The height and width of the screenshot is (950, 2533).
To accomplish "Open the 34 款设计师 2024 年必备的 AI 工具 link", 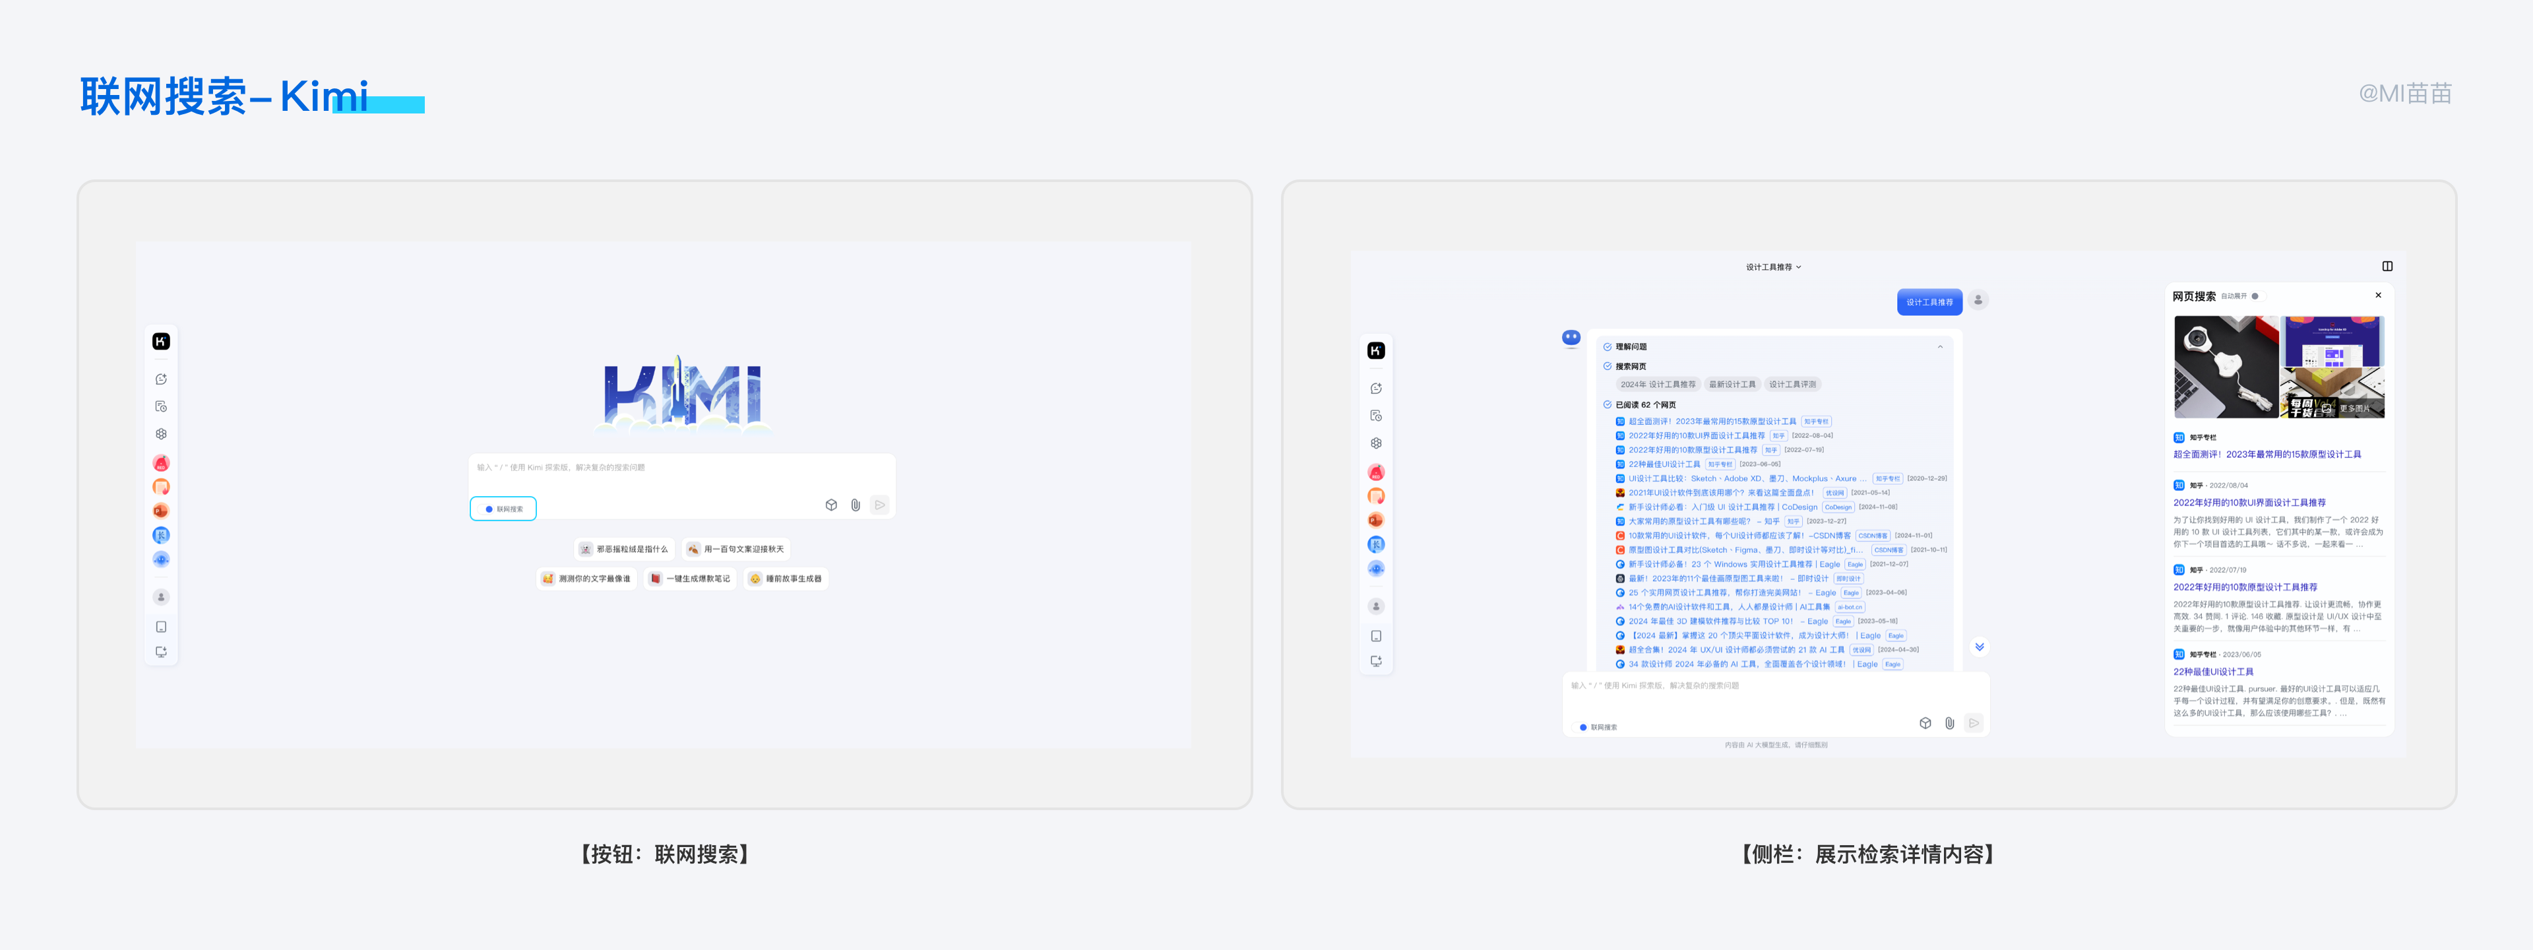I will [x=1752, y=664].
